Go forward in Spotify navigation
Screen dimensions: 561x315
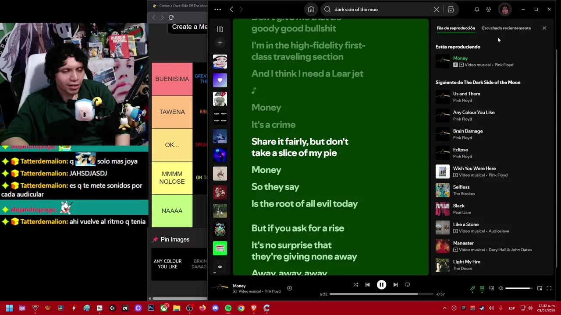coord(241,9)
